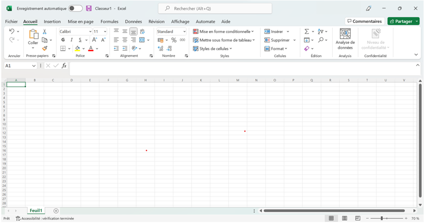Click Merge and Center icon
Screen dimensions: 424x224
[x=142, y=40]
